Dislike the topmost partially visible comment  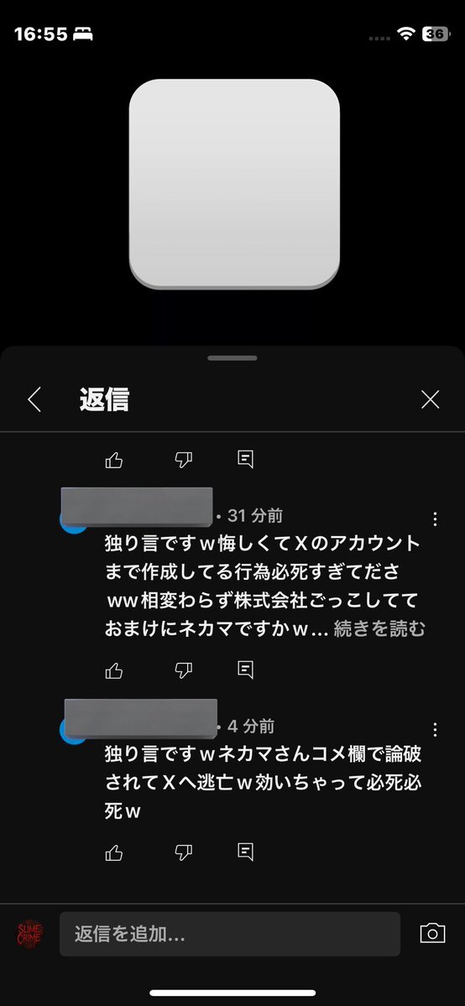pyautogui.click(x=184, y=460)
